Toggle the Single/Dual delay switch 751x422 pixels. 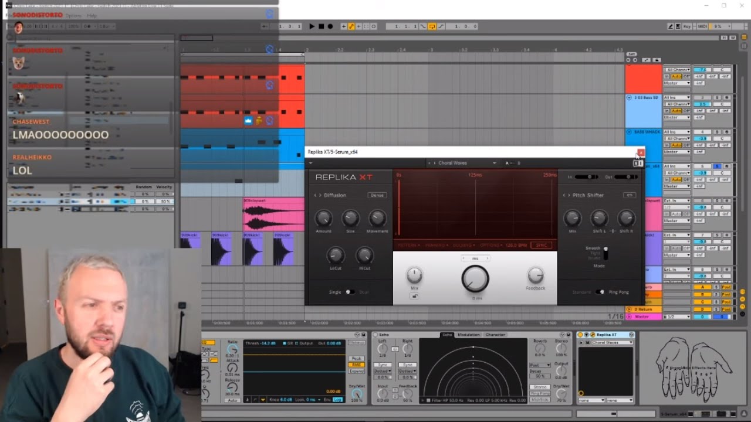click(349, 292)
